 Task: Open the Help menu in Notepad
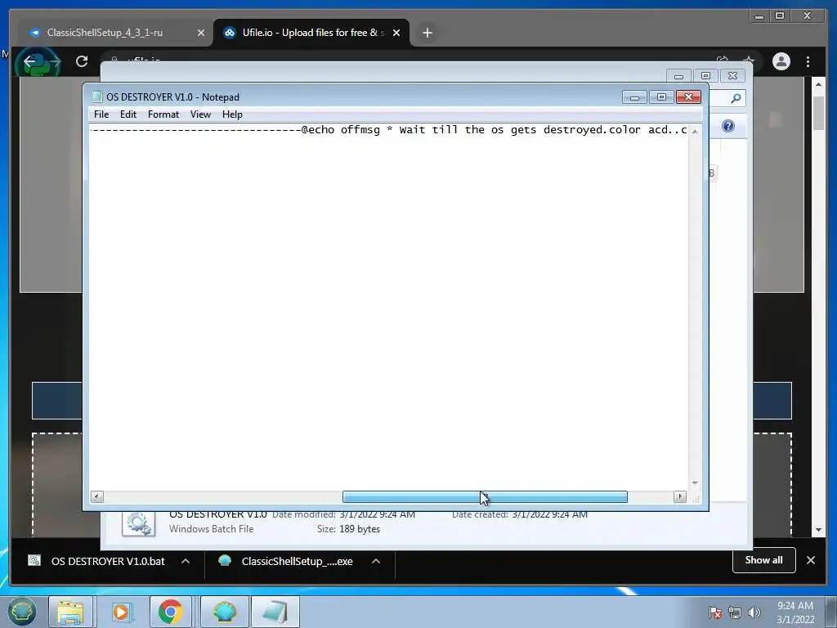click(x=232, y=114)
